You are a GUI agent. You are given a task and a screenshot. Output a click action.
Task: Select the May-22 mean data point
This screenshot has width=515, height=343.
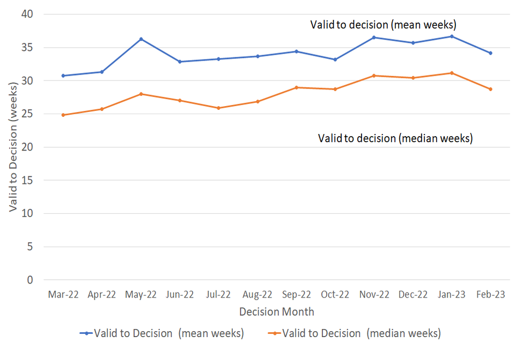141,39
